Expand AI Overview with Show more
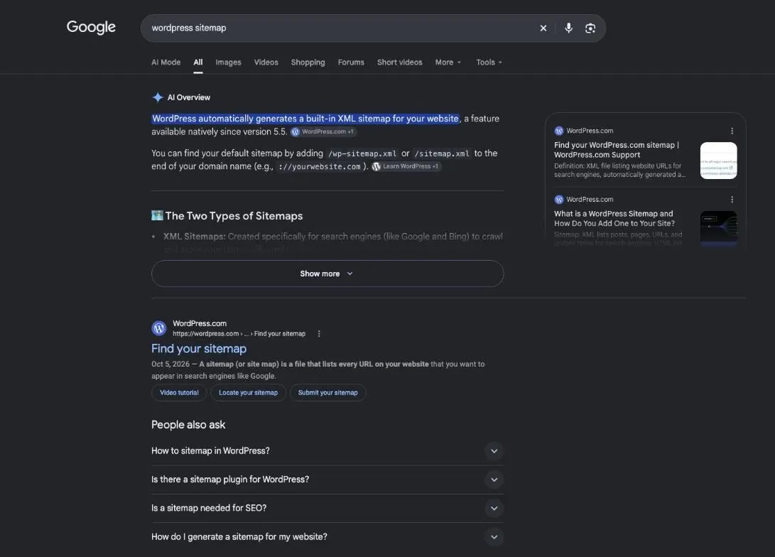The height and width of the screenshot is (557, 775). coord(327,274)
